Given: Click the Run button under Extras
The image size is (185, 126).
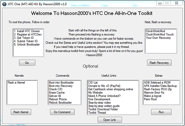Looking at the screenshot, I should 161,112.
